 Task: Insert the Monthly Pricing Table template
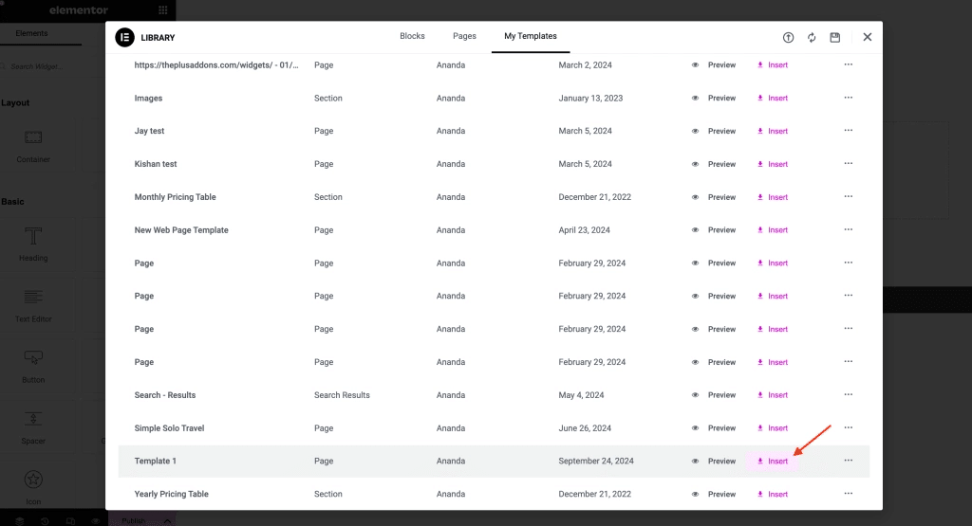[x=773, y=197]
